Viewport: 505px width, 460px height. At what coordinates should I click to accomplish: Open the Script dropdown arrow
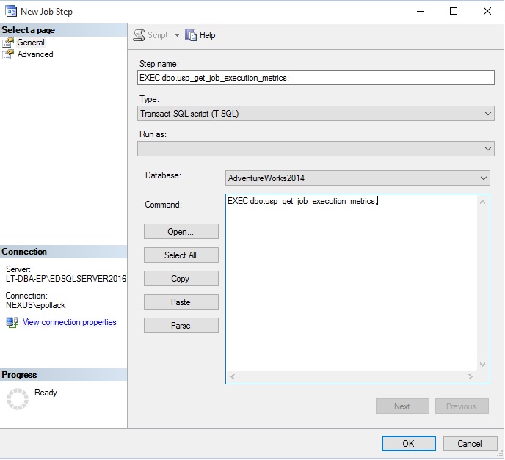[177, 35]
